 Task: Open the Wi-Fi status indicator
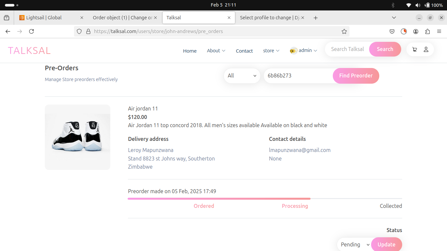408,5
